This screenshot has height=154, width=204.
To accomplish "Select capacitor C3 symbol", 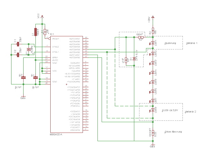I will (24, 78).
